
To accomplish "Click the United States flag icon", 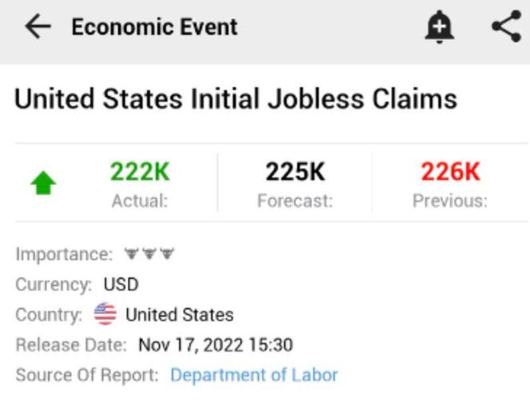I will 105,314.
